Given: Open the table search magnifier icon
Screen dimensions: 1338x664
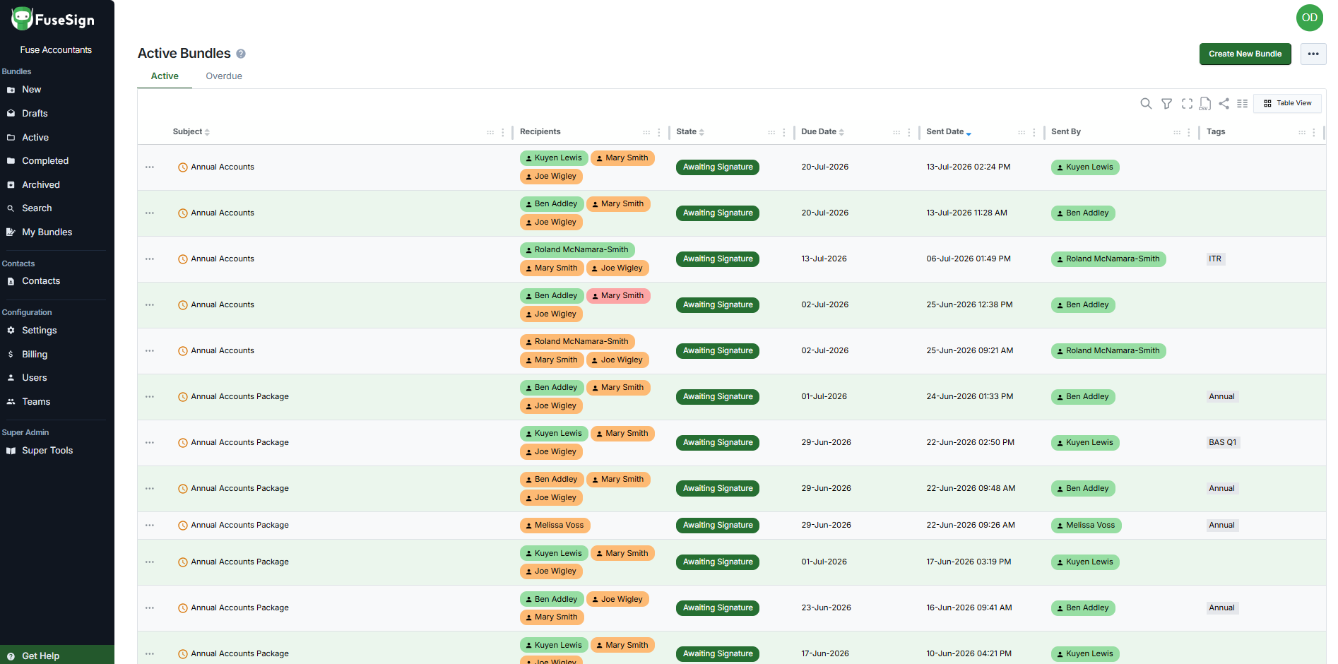Looking at the screenshot, I should click(1146, 104).
